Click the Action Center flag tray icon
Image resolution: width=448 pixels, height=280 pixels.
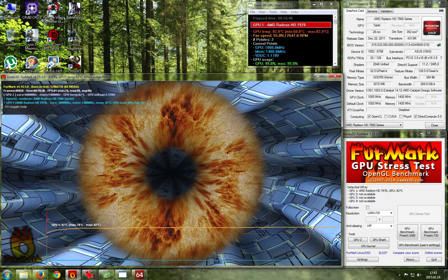click(x=406, y=275)
